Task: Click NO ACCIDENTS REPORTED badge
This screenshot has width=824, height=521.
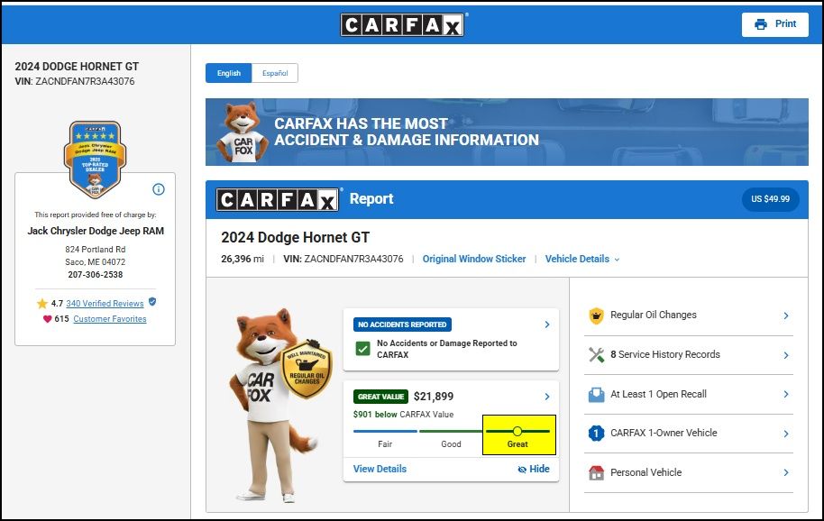Action: tap(403, 324)
